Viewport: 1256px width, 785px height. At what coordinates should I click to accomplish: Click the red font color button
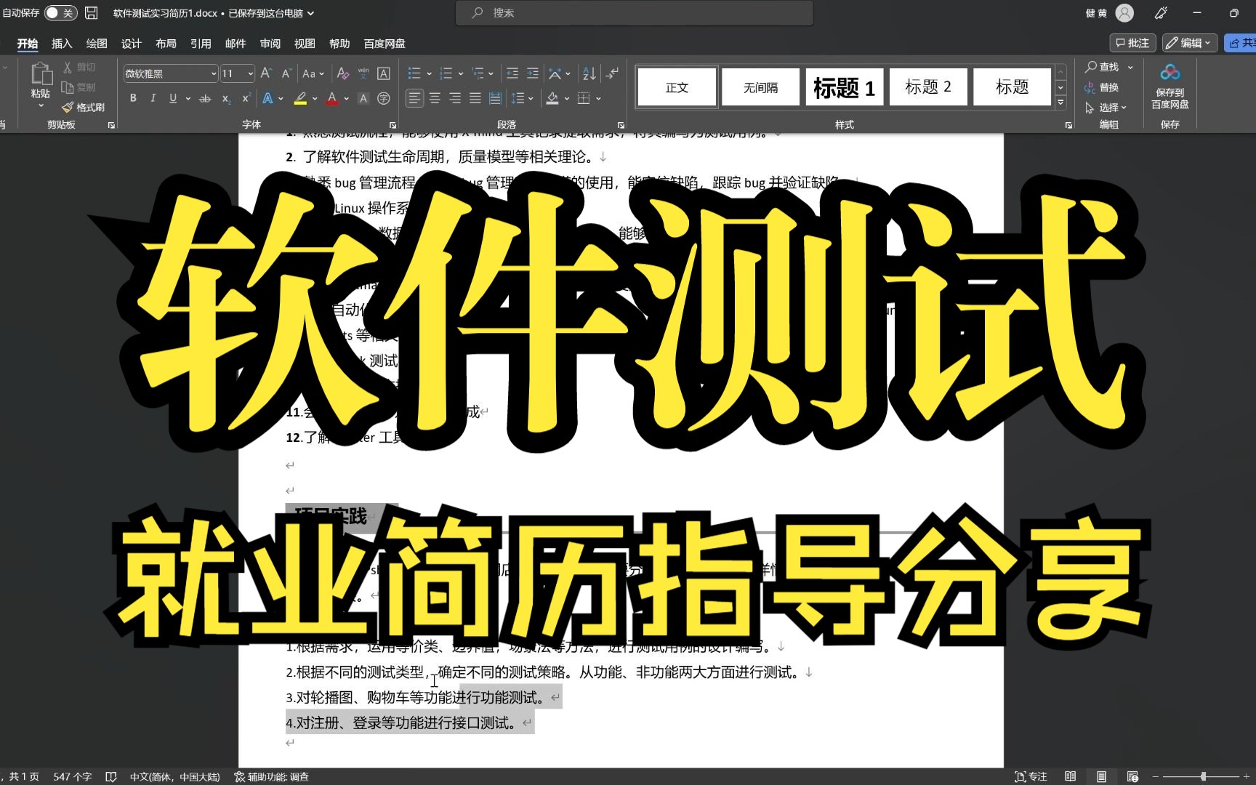tap(332, 98)
